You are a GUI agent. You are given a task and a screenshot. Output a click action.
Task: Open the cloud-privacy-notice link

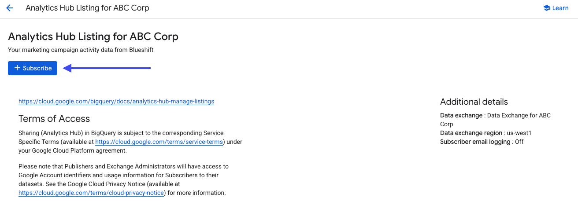tap(91, 193)
